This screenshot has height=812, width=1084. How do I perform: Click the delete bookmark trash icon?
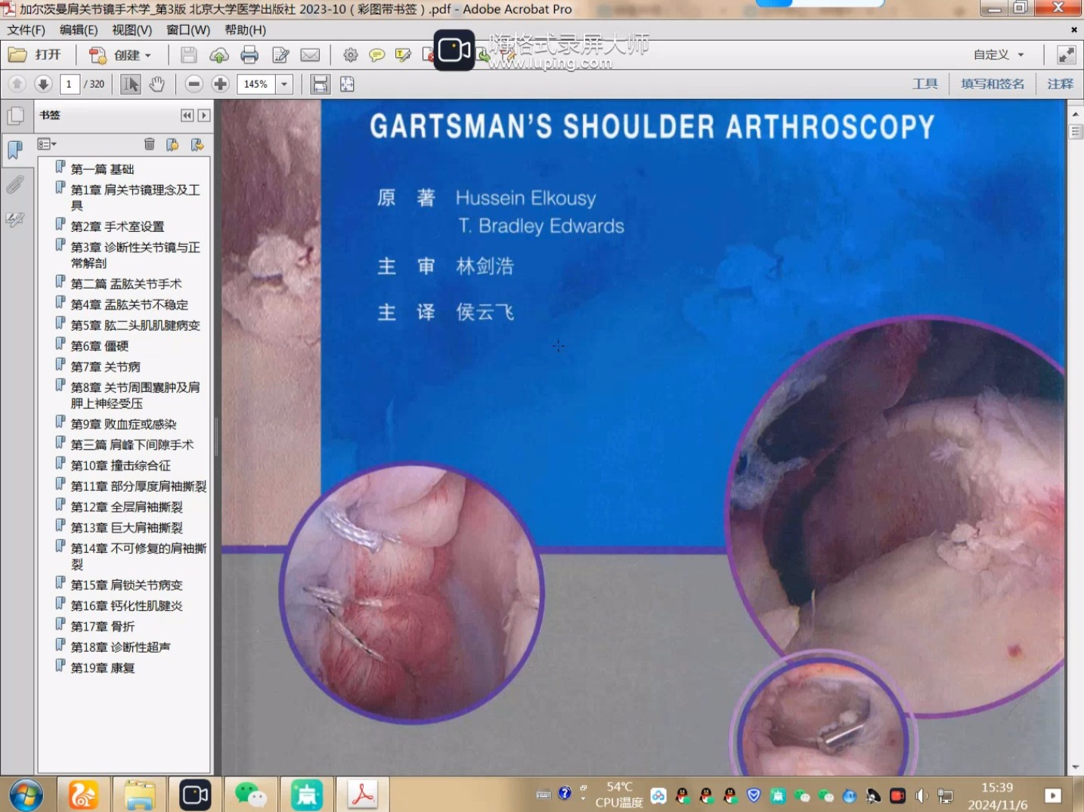point(150,144)
